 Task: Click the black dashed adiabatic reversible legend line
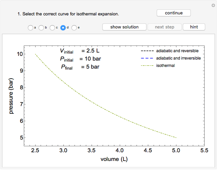147,51
